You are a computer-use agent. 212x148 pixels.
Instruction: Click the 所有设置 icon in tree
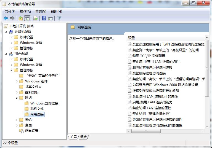[21, 131]
